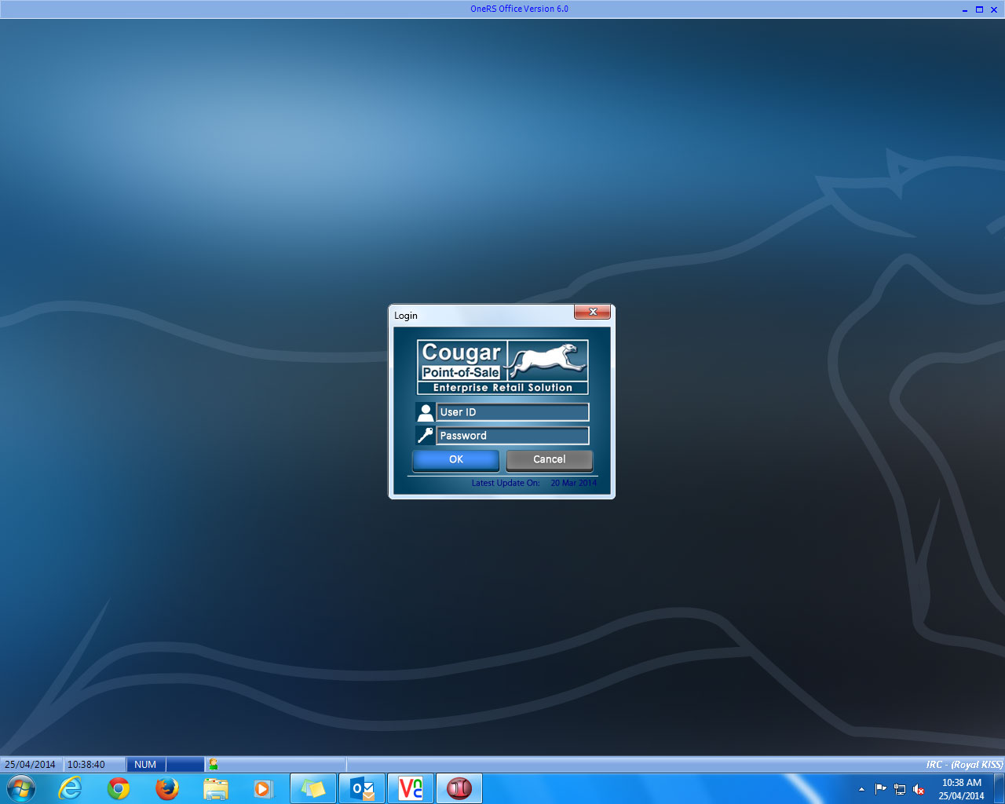Open Microsoft Outlook from the taskbar

pyautogui.click(x=361, y=788)
